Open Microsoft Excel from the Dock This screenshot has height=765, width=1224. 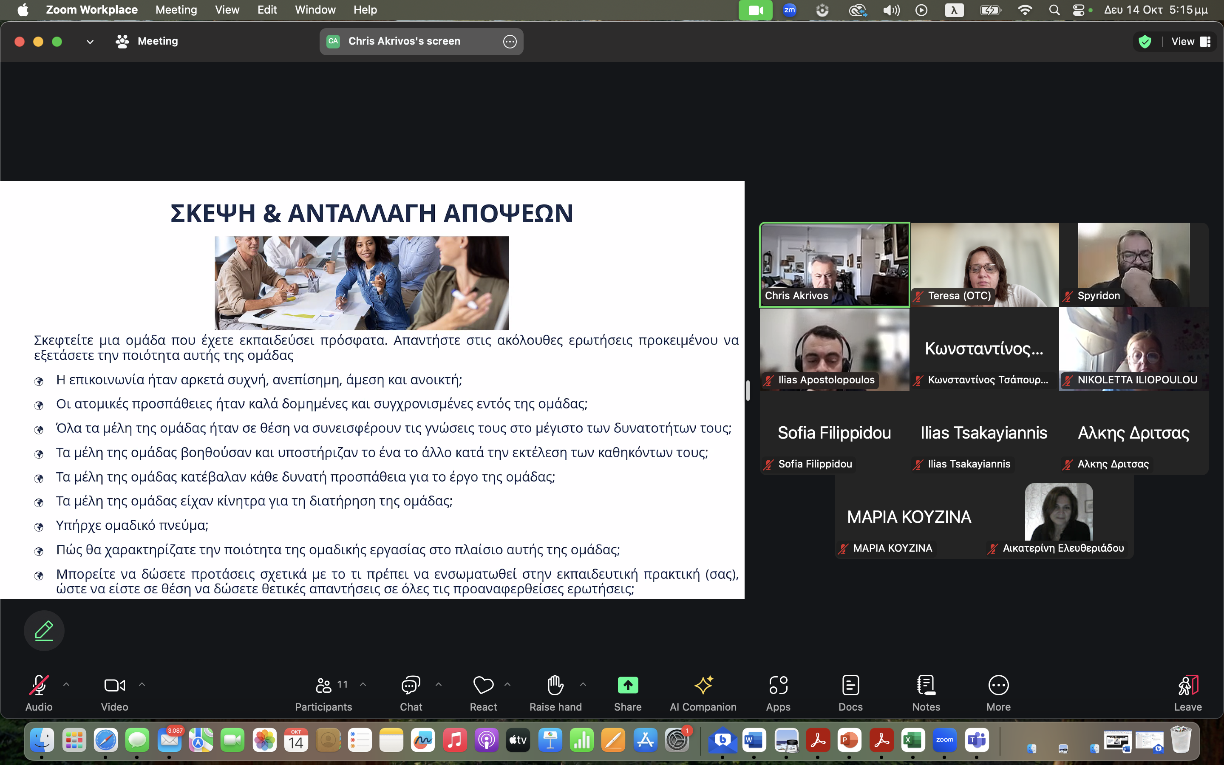(x=913, y=741)
